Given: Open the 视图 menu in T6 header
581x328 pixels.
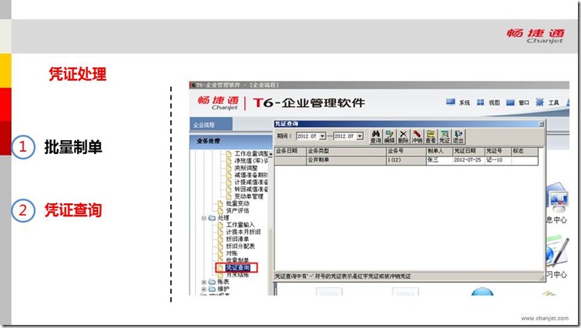Looking at the screenshot, I should [488, 102].
